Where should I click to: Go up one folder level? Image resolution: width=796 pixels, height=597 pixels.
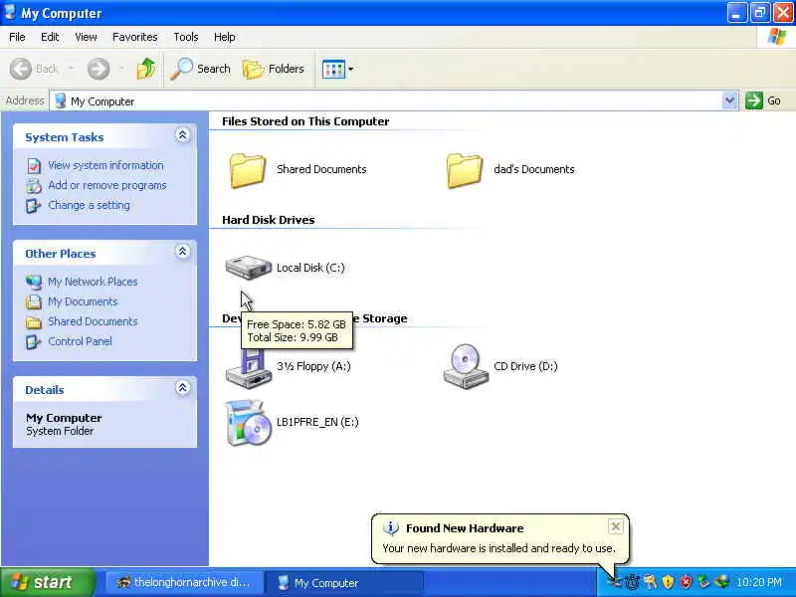click(146, 69)
